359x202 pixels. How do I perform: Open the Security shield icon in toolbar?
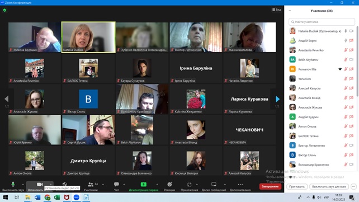coord(65,184)
